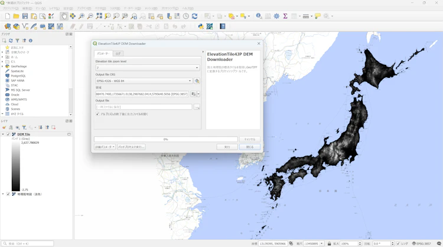Open the Output file CRS dropdown

pyautogui.click(x=144, y=81)
